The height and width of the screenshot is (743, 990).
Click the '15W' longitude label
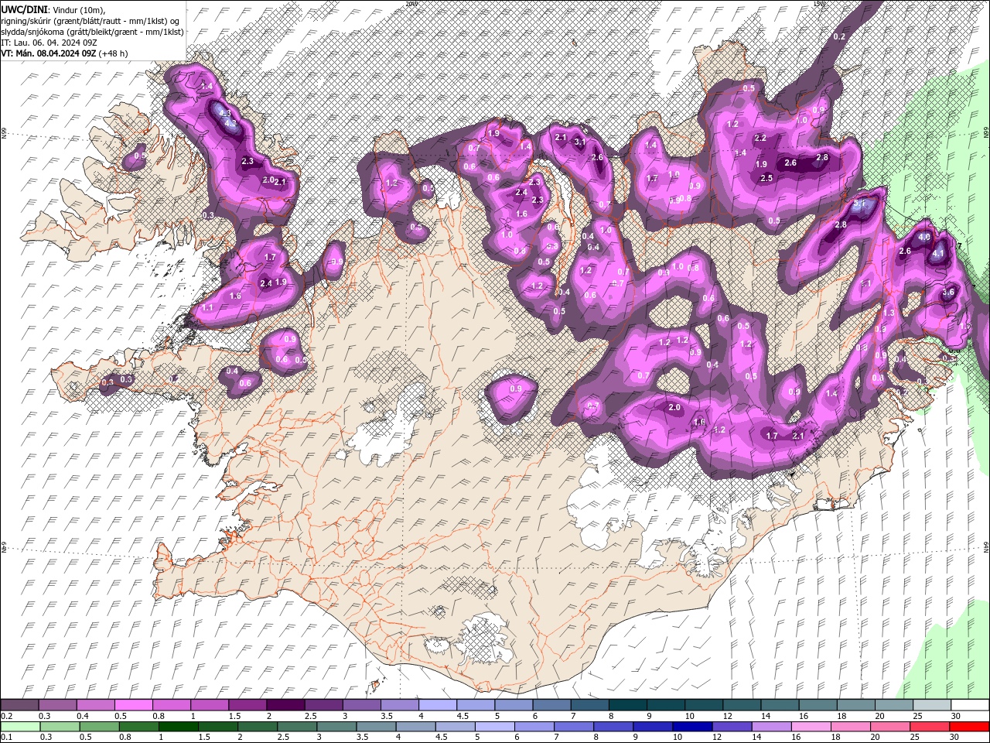pos(820,4)
